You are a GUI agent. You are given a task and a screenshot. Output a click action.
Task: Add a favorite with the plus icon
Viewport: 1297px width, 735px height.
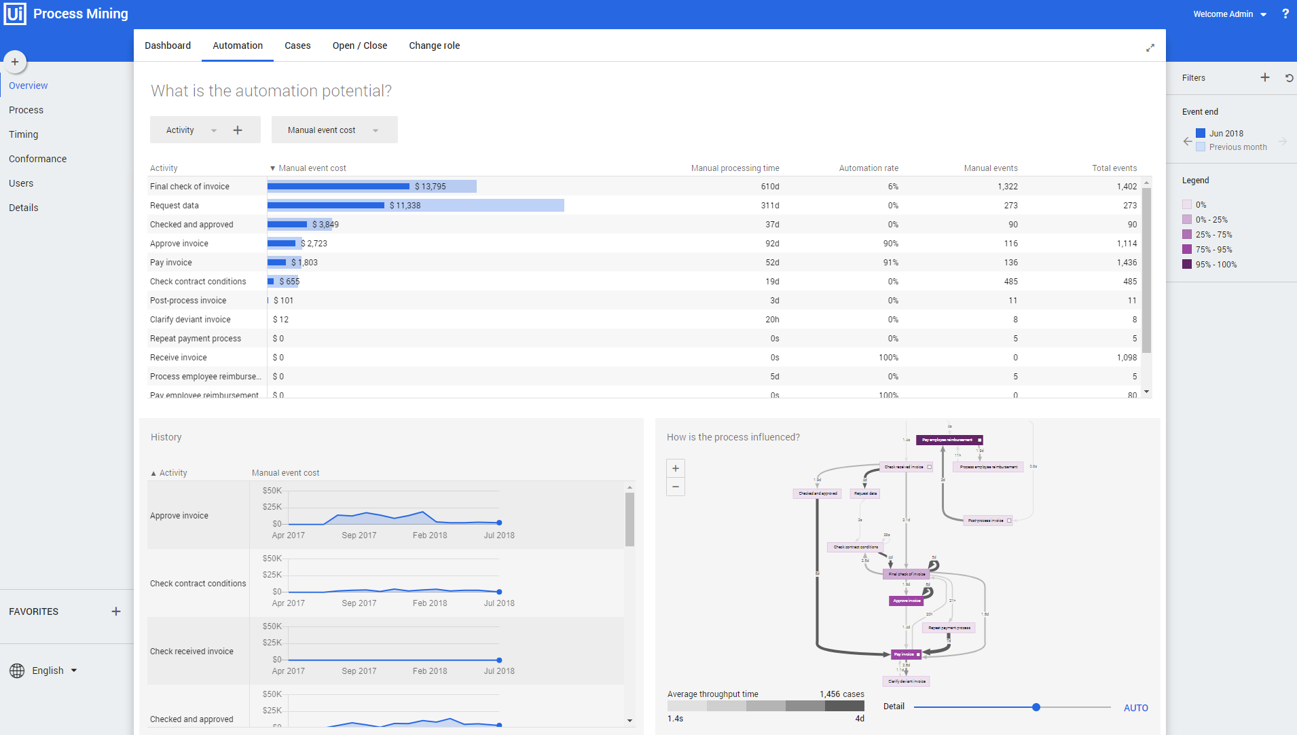point(116,611)
